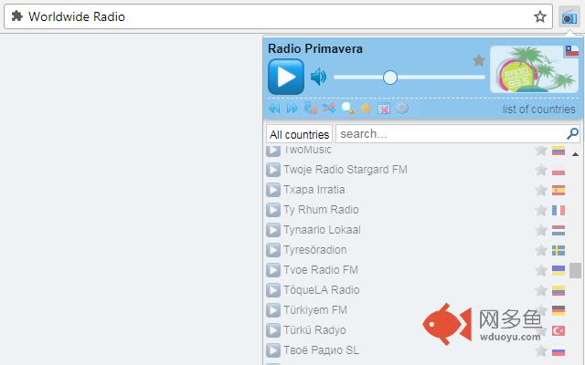Click Colombia flag beside TóqueLA Radio

pos(558,291)
